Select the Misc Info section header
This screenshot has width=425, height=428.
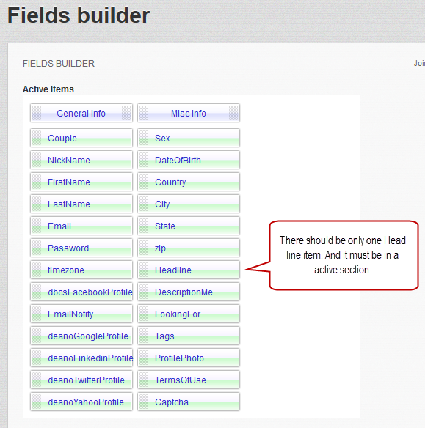(x=189, y=113)
